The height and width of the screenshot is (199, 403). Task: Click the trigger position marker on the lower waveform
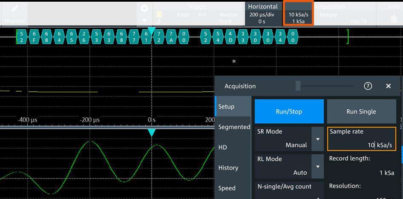click(152, 133)
